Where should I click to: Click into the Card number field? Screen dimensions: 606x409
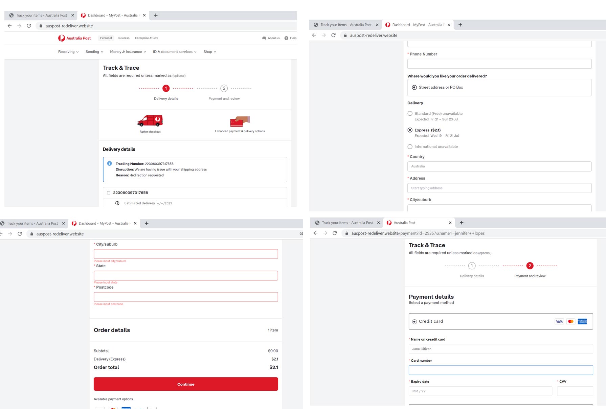(500, 370)
